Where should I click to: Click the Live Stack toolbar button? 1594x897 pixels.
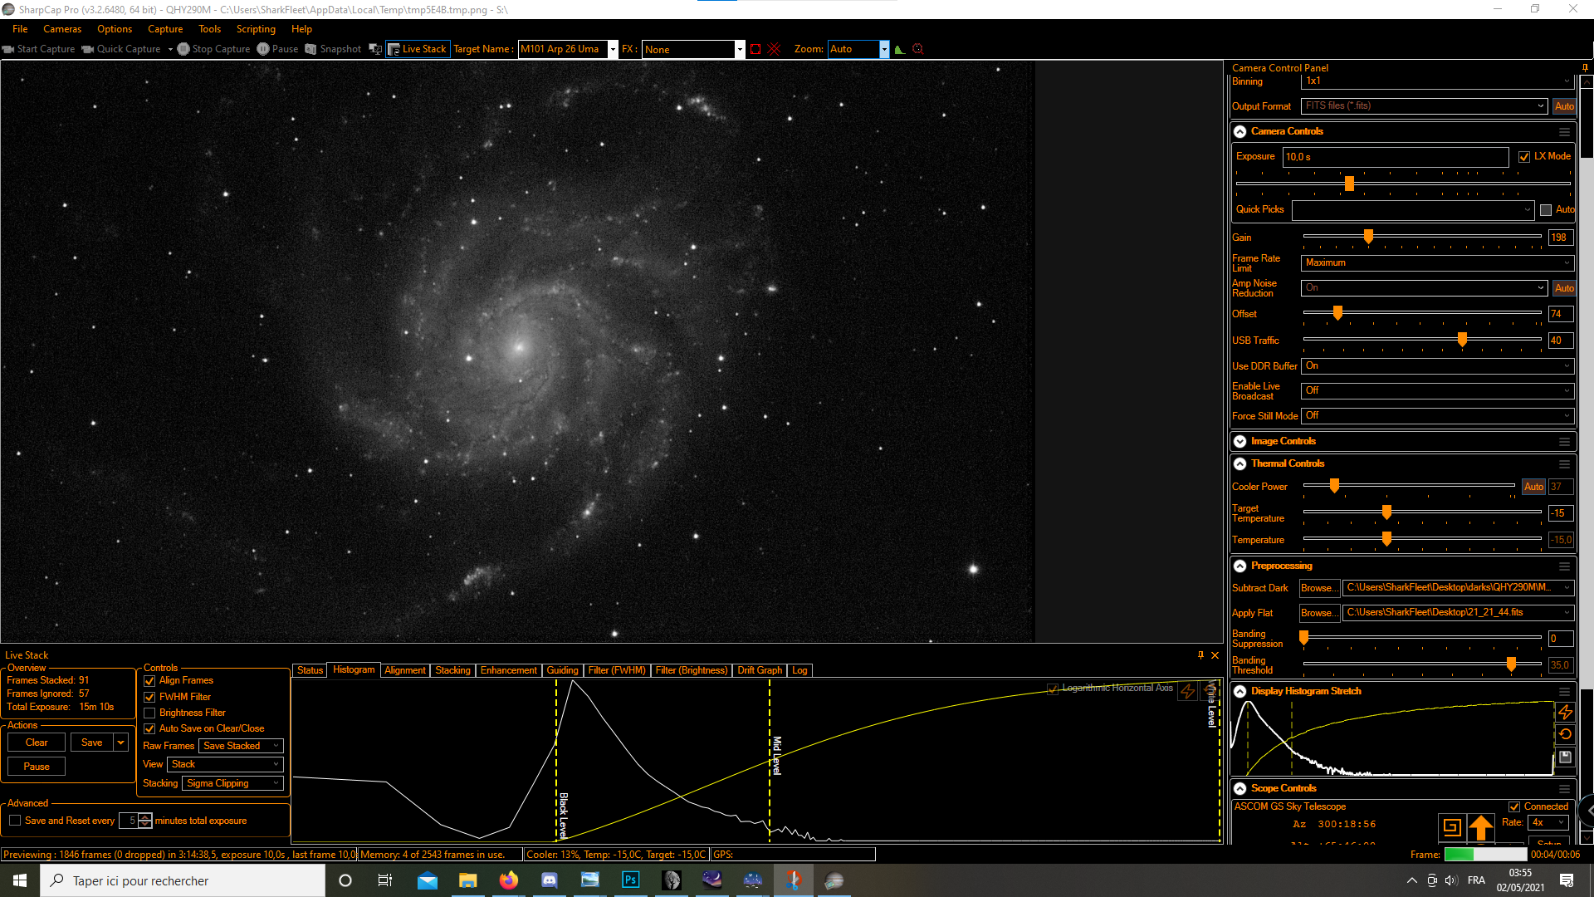(418, 49)
